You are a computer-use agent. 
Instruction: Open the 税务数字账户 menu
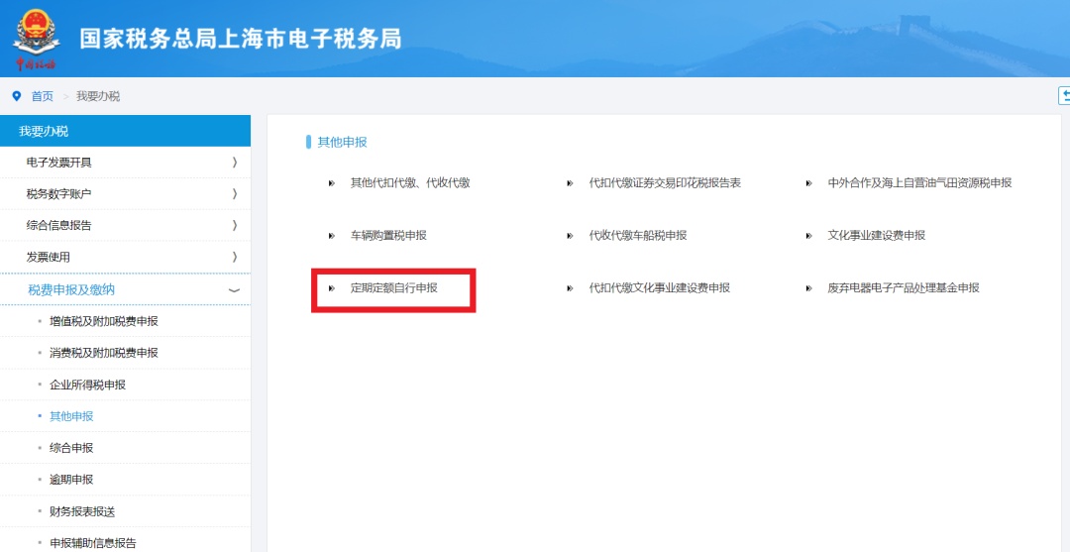(x=125, y=194)
